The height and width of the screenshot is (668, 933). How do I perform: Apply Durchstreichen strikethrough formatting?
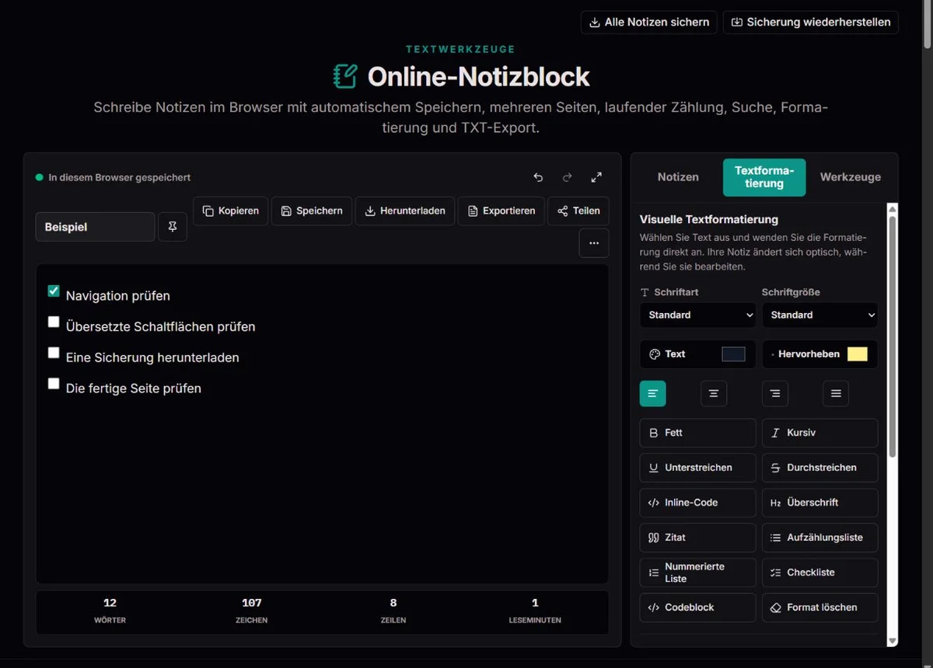(820, 468)
